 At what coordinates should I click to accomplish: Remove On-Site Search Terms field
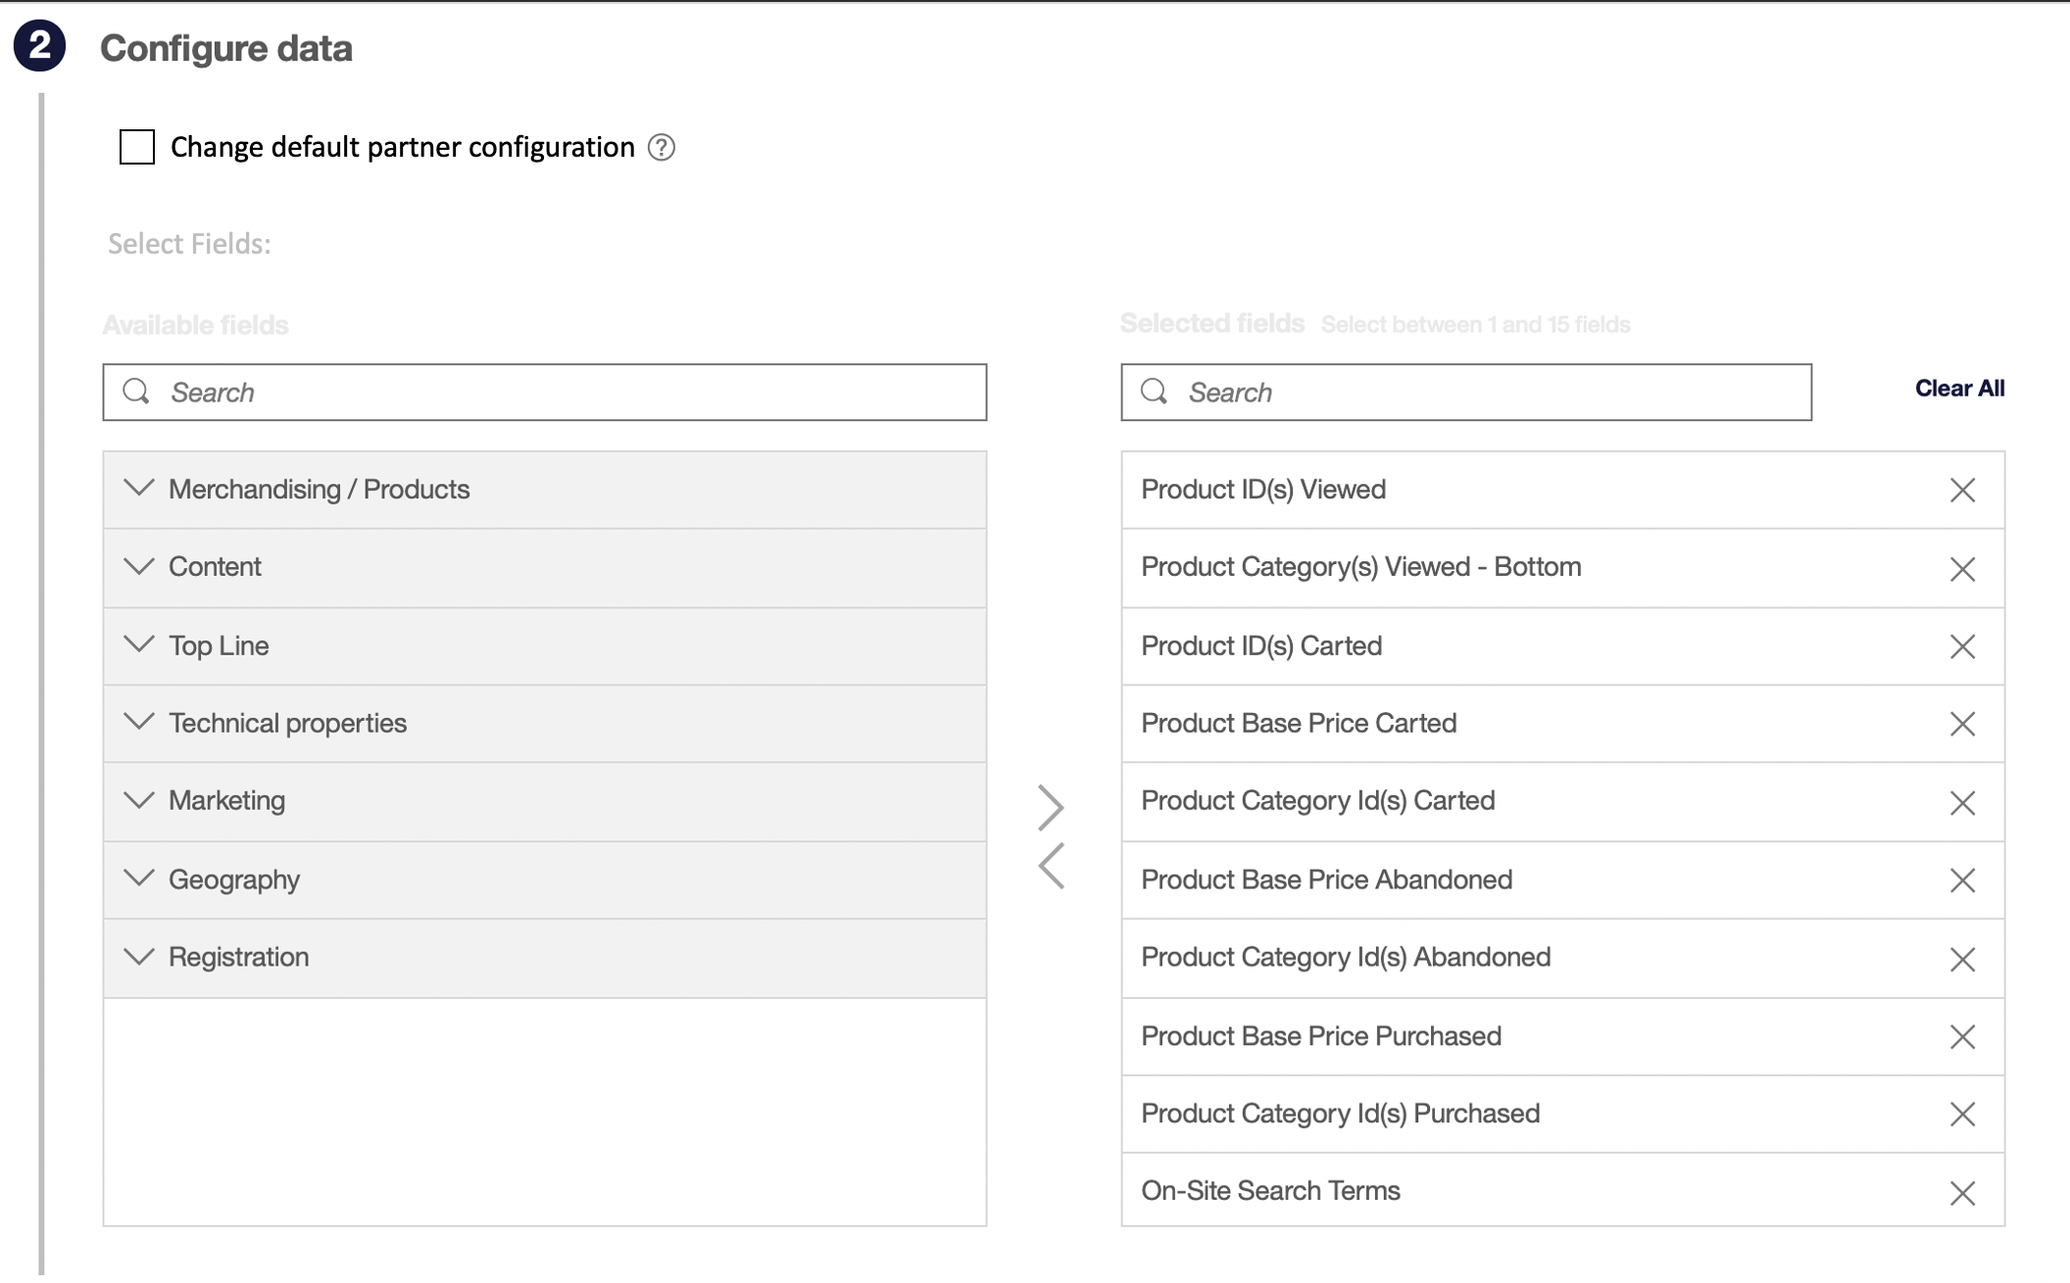(x=1962, y=1193)
